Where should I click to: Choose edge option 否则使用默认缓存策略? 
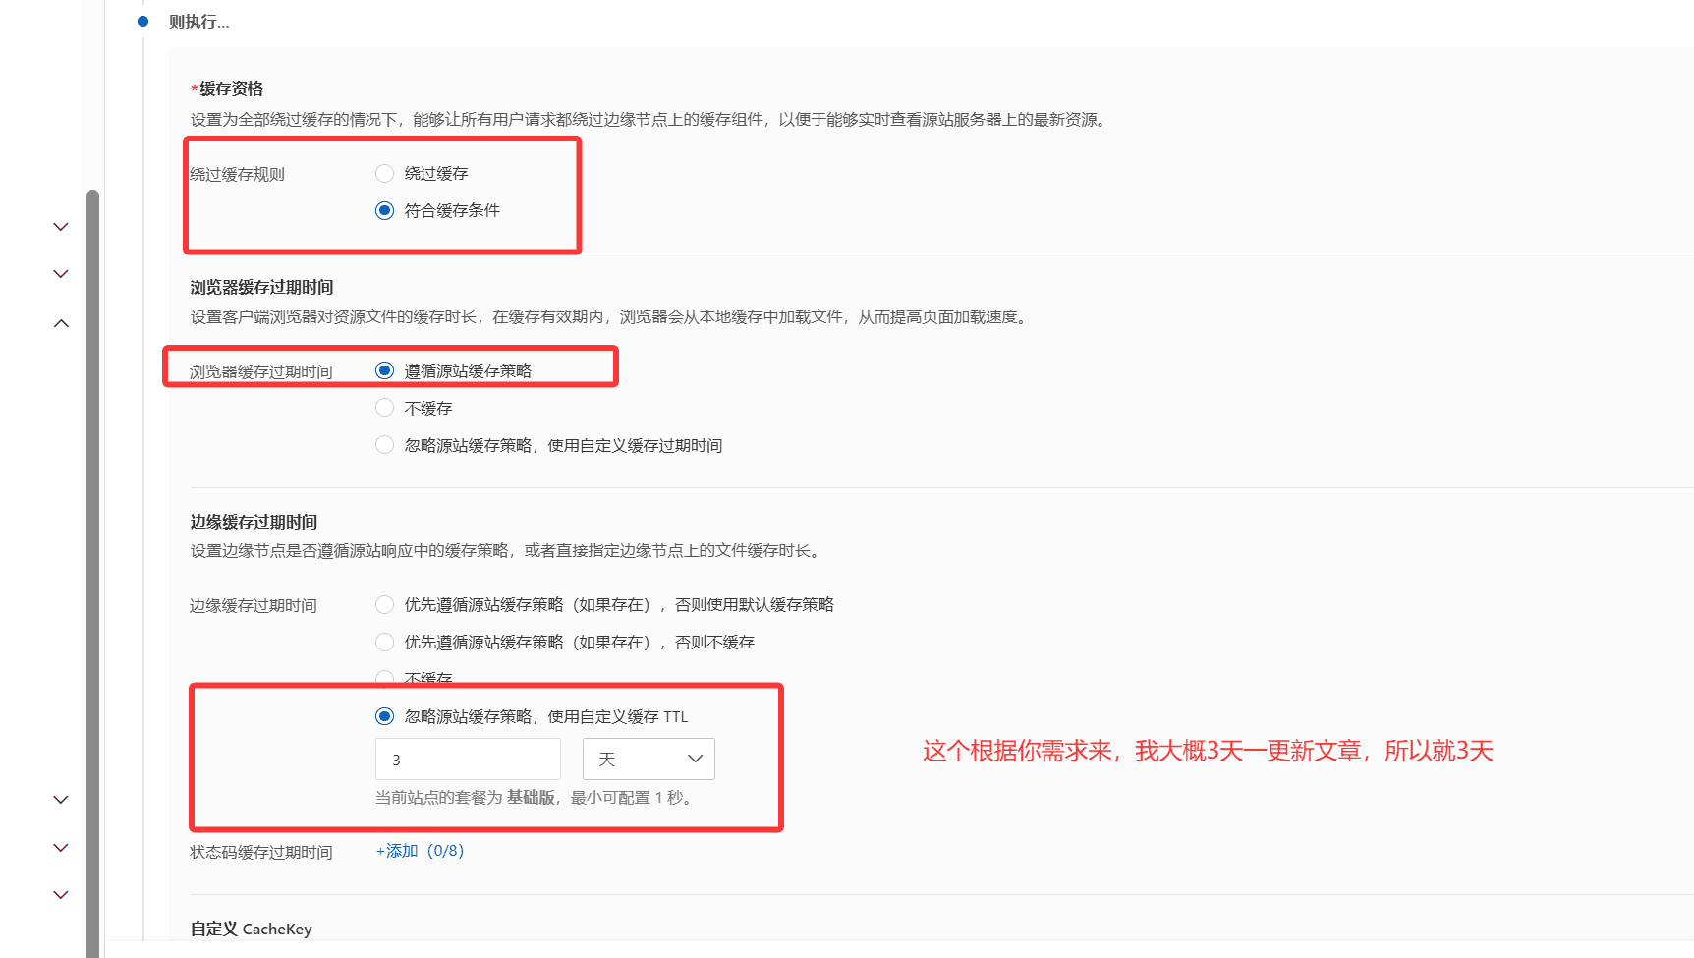click(385, 605)
